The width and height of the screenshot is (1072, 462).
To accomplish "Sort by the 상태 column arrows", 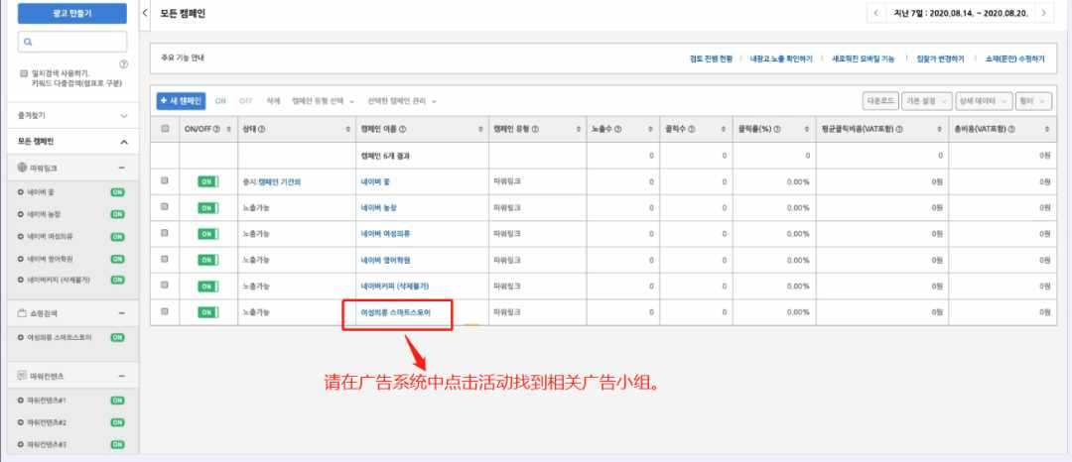I will point(348,129).
